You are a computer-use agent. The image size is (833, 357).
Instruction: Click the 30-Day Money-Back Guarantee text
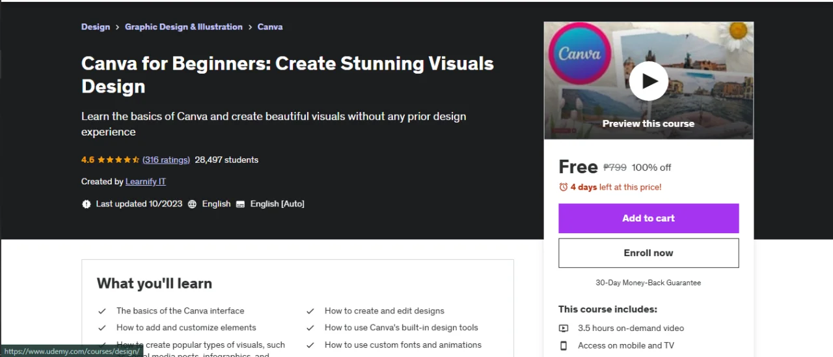[648, 283]
